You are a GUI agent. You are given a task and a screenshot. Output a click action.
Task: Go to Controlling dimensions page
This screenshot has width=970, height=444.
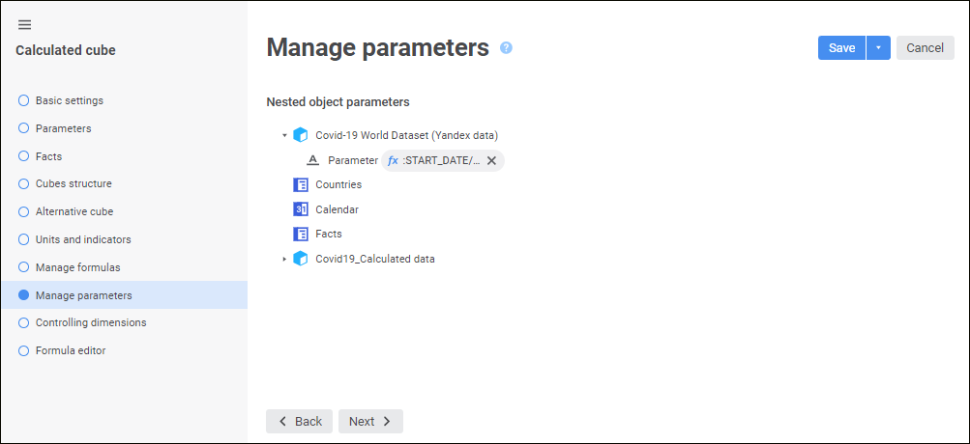90,322
